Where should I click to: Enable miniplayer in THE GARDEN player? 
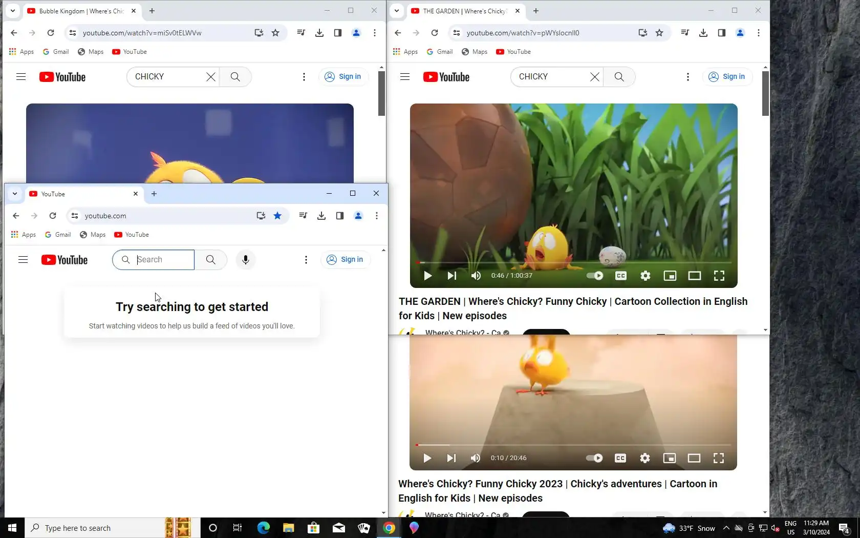click(x=670, y=276)
